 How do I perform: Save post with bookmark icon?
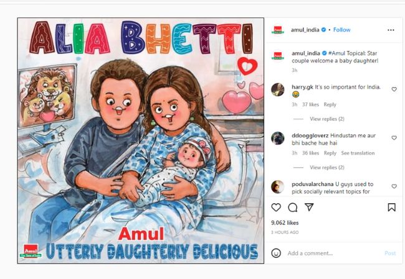click(391, 207)
